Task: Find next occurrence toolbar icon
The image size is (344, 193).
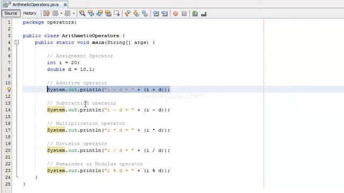Action: pyautogui.click(x=99, y=13)
